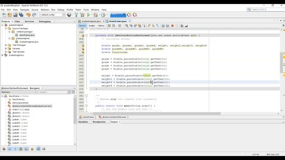The height and width of the screenshot is (160, 285).
Task: Open the Tools menu
Action: point(86,10)
